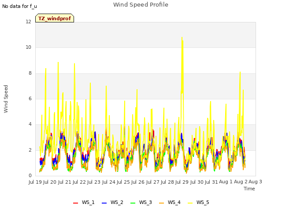Click the Aug 2 x-axis tick label
The height and width of the screenshot is (211, 282).
[x=241, y=182]
